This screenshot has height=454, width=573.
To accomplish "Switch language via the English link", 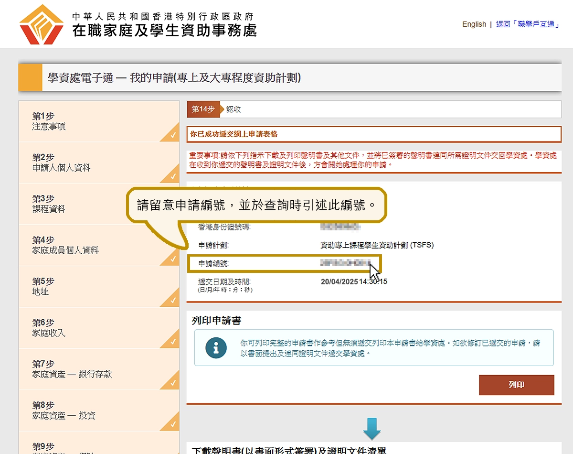I will 474,24.
